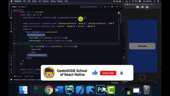170x96 pixels.
Task: Open the Edit menu
Action: [x=29, y=1]
